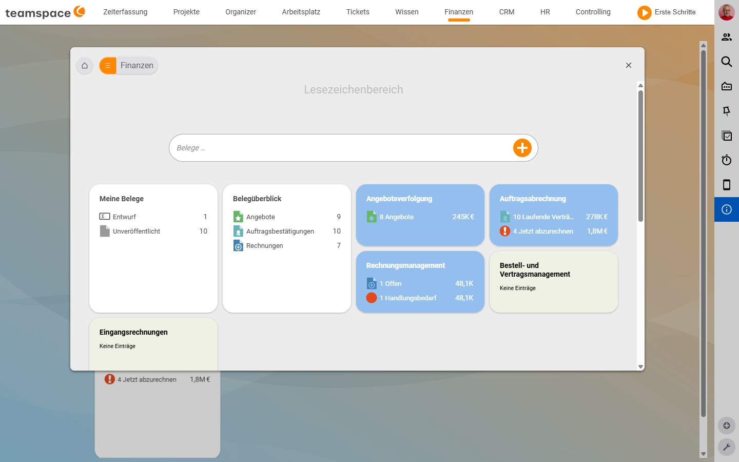Open the CRM menu
This screenshot has width=739, height=462.
click(507, 12)
